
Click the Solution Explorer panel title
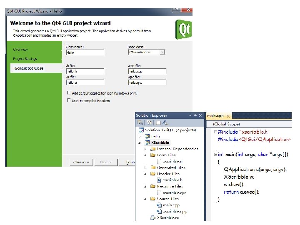[x=151, y=115]
